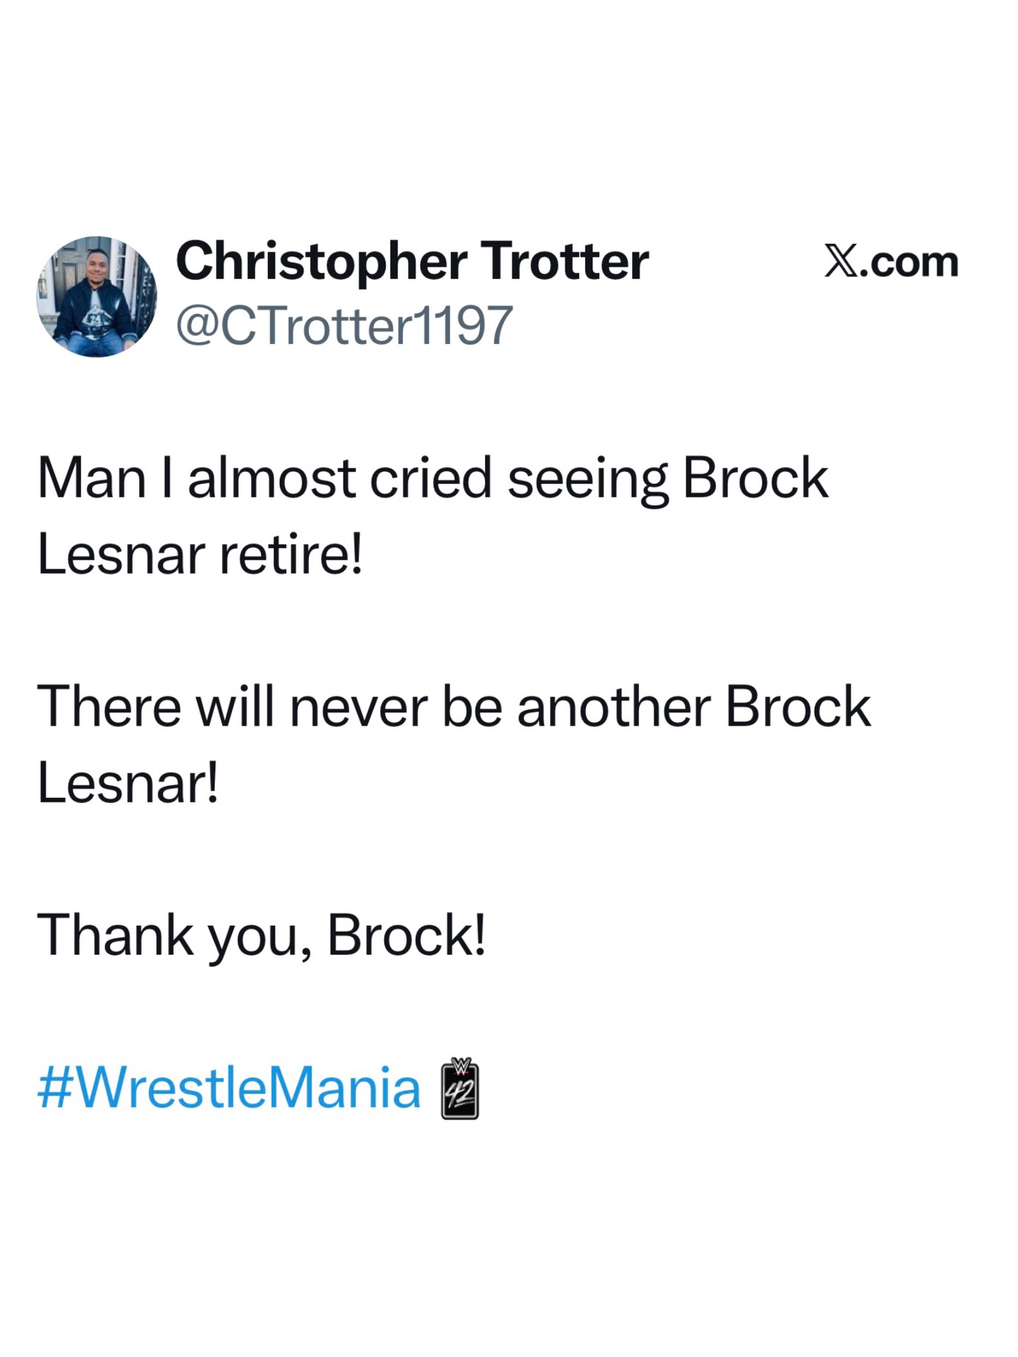Click the word "Thank" in the tweet
The image size is (1018, 1357).
point(115,935)
